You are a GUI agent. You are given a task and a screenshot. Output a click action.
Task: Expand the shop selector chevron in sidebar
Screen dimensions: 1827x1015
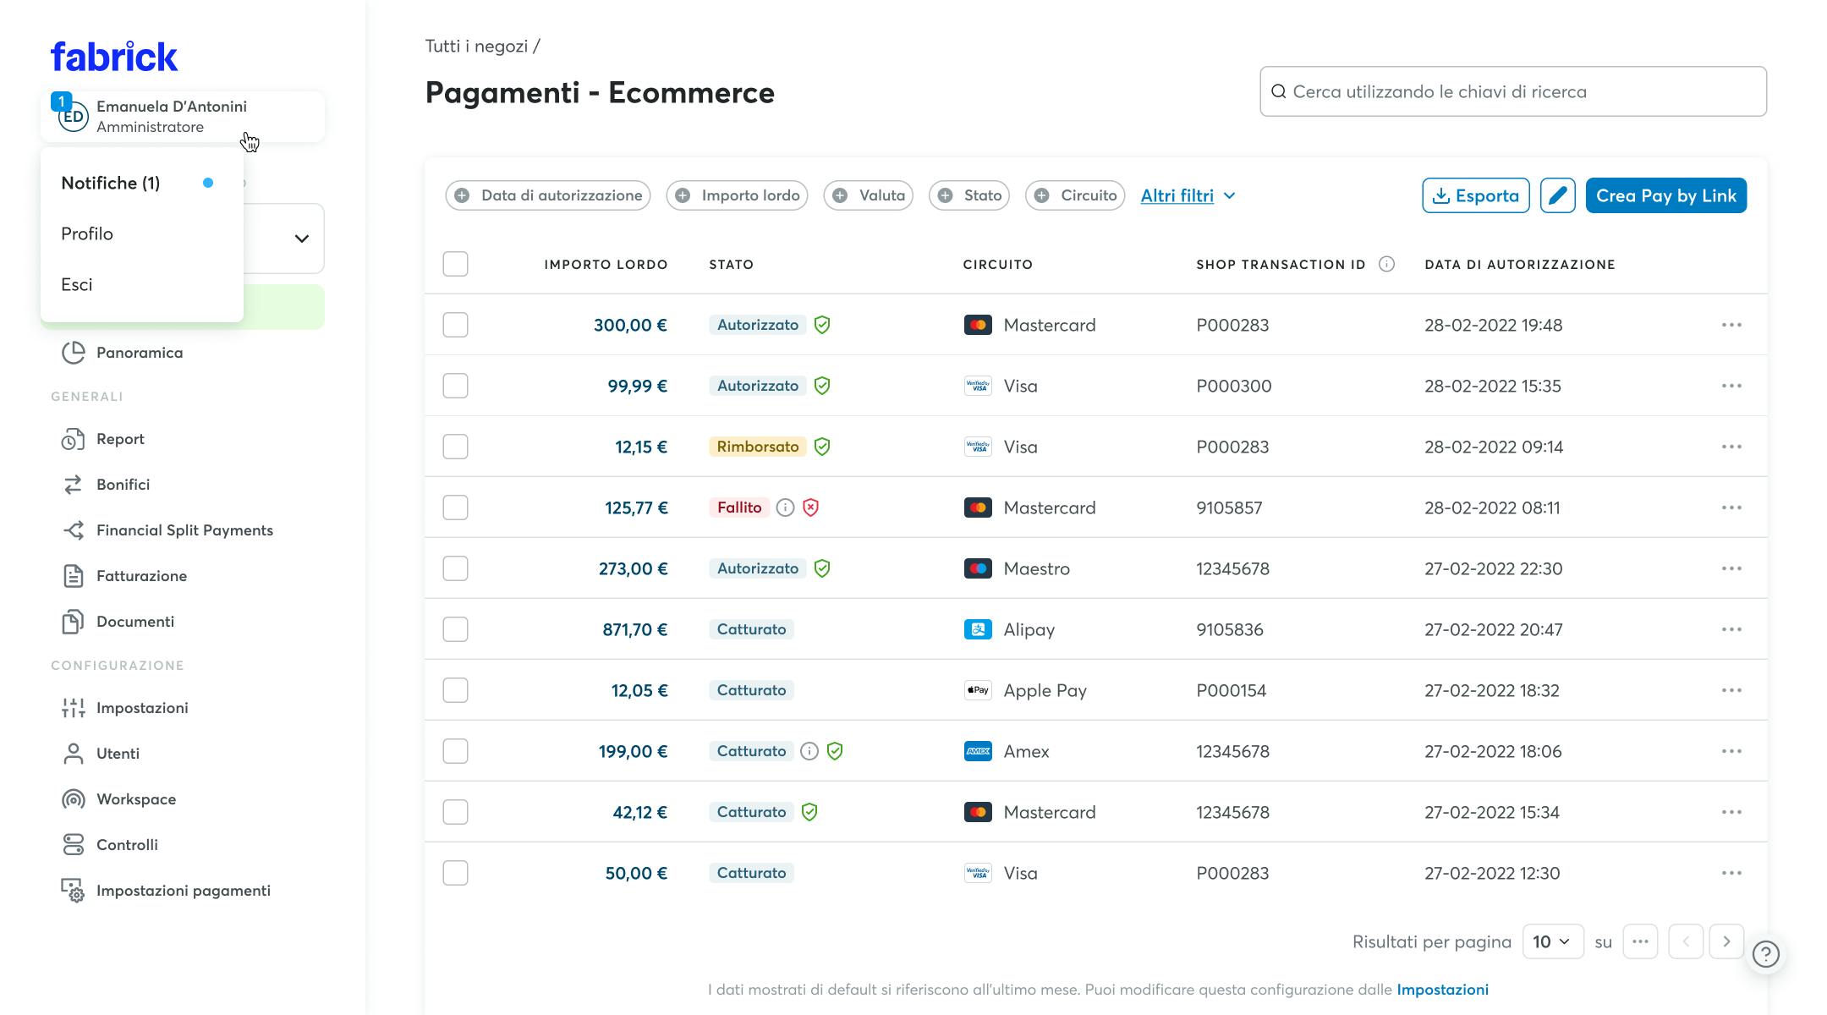[301, 239]
